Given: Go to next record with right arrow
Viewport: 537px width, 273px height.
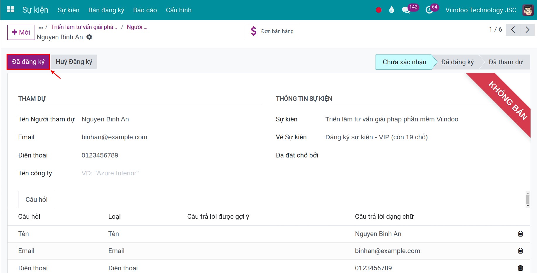Looking at the screenshot, I should tap(527, 30).
